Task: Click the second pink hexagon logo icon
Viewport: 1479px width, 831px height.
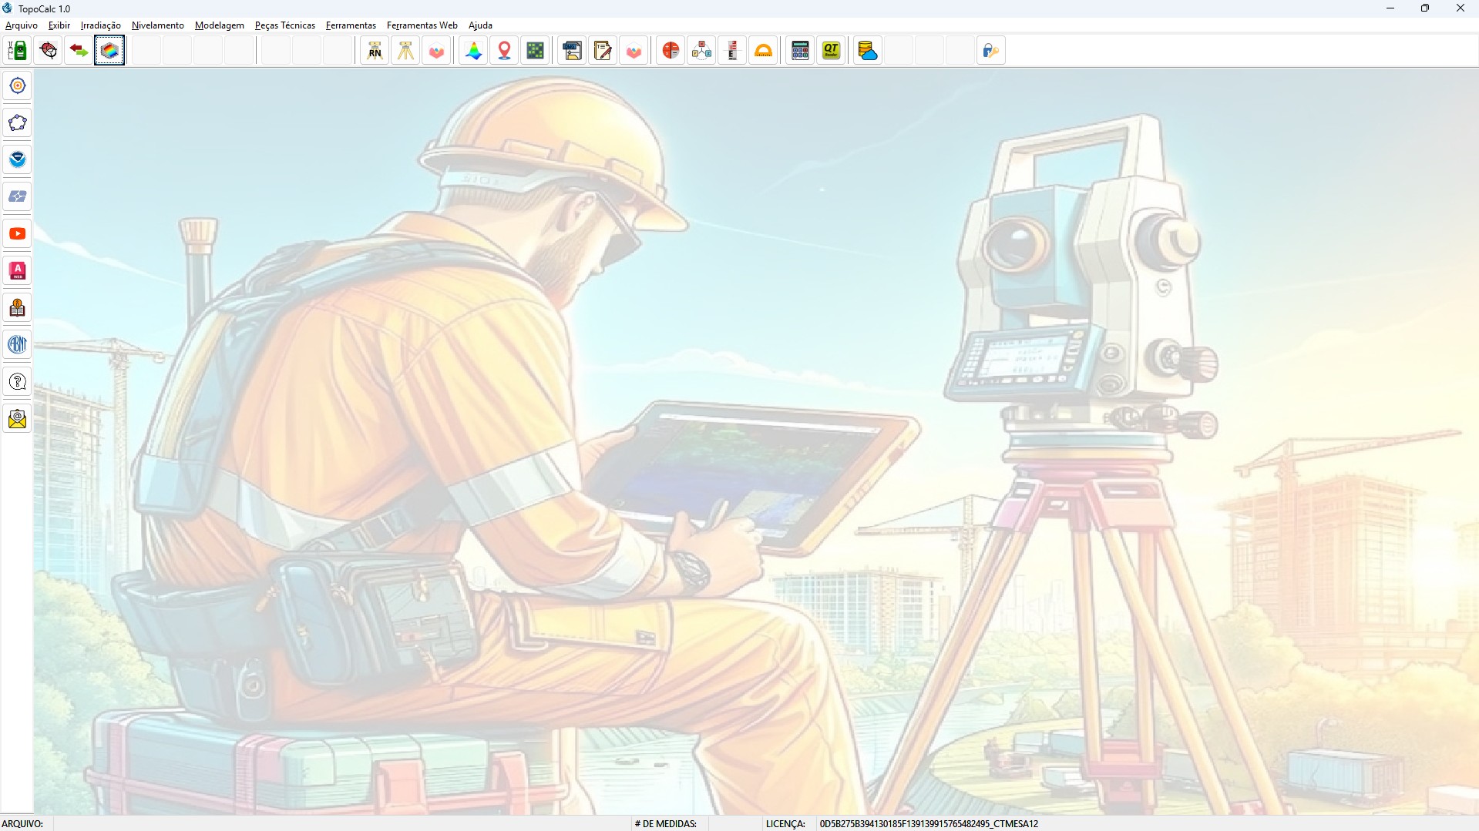Action: coord(634,51)
